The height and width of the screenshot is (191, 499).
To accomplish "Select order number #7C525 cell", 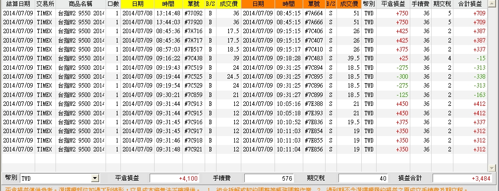I will [193, 77].
